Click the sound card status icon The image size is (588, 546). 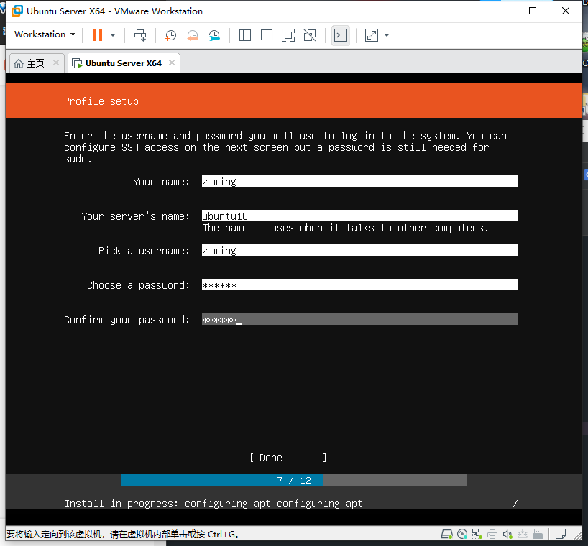(x=507, y=534)
